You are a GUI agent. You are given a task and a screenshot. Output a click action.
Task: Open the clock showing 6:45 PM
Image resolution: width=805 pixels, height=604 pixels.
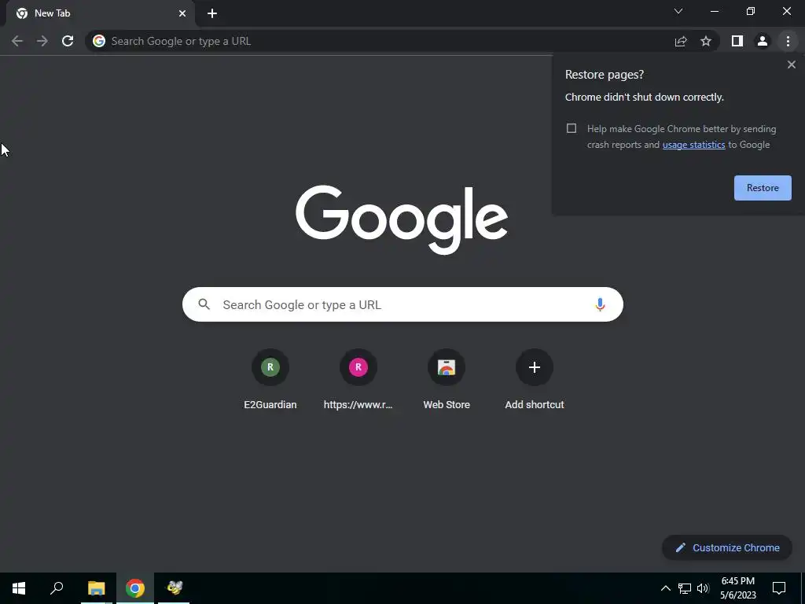click(737, 588)
